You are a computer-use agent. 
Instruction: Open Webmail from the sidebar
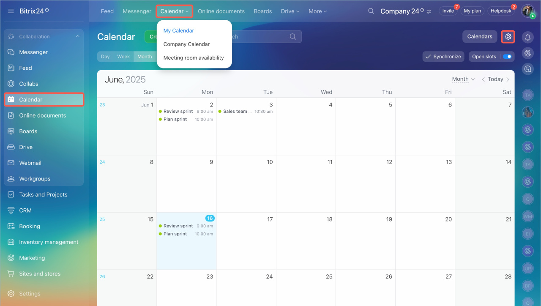point(30,163)
